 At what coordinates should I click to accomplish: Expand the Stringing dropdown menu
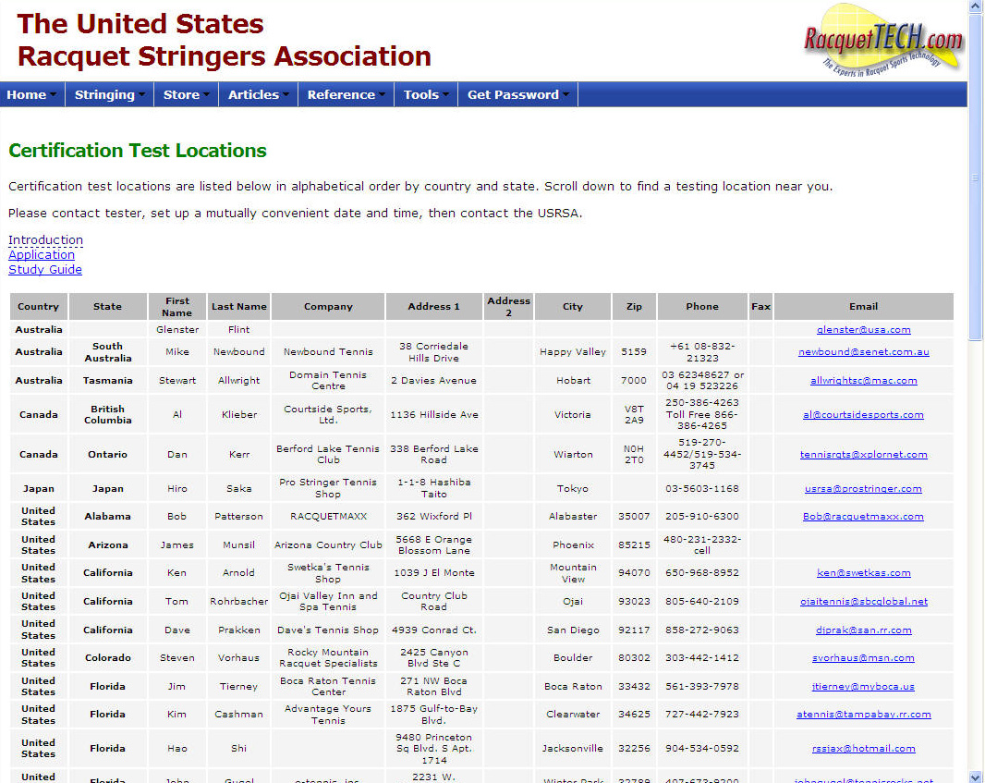coord(110,94)
